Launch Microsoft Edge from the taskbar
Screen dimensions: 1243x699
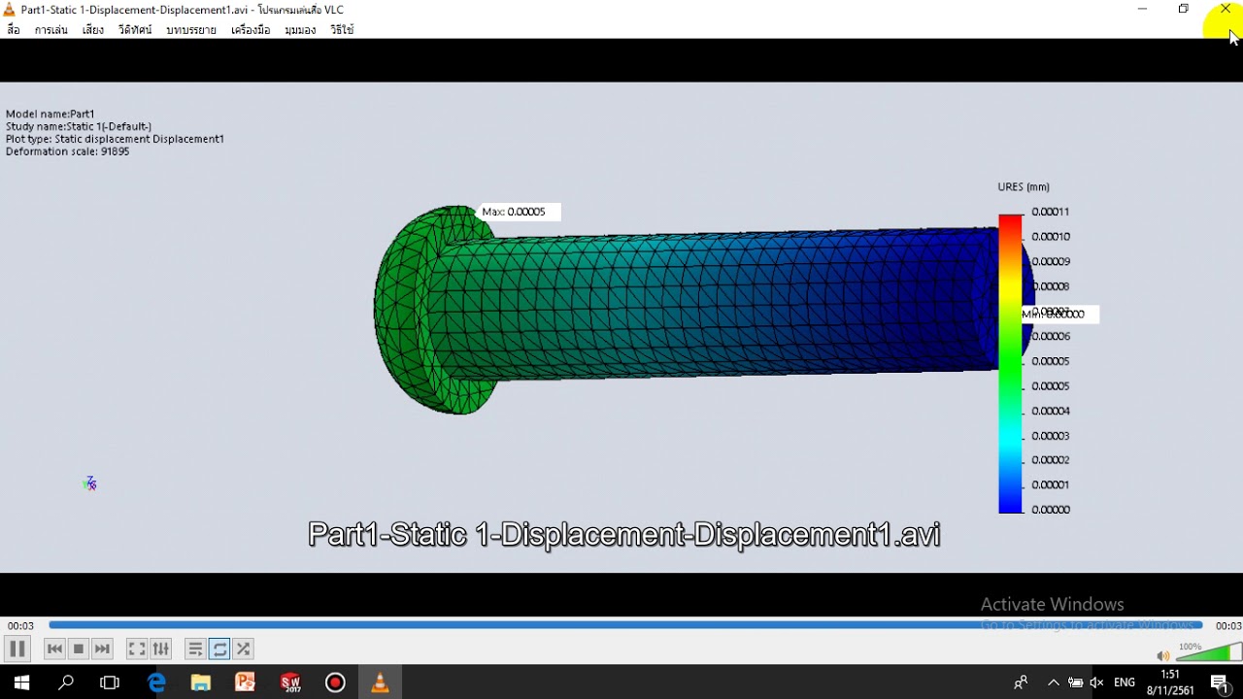point(156,682)
